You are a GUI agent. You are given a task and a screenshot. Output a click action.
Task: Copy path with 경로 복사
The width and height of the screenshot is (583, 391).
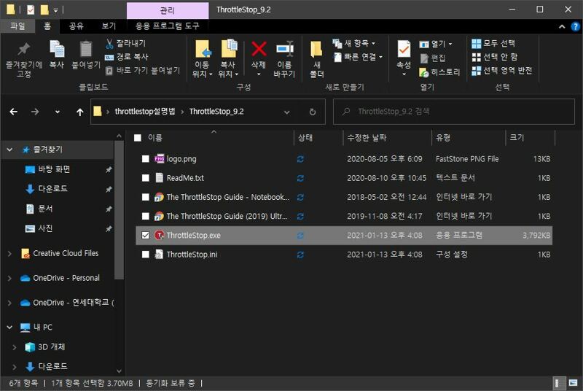(x=127, y=57)
